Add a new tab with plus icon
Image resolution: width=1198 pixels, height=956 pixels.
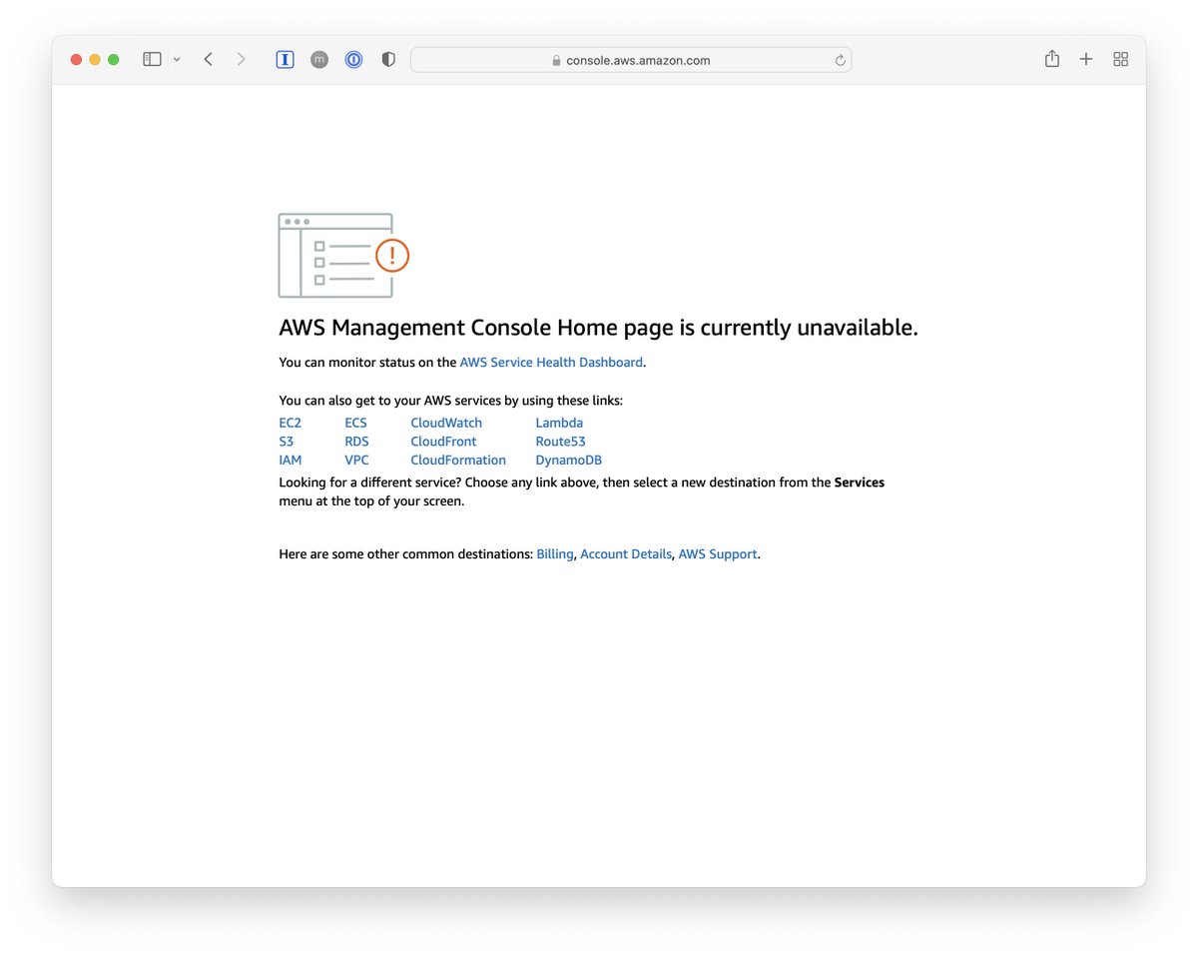coord(1086,60)
